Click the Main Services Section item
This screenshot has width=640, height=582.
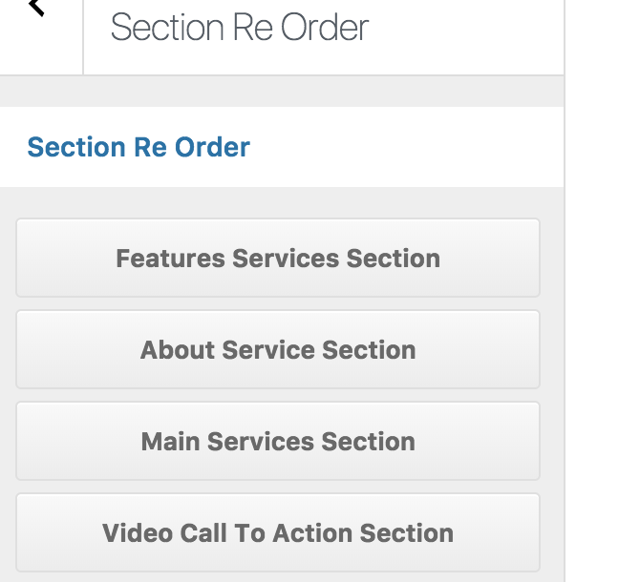(x=278, y=442)
